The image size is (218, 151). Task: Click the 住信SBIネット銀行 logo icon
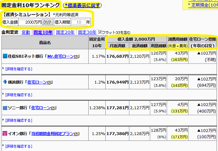coord(5,56)
